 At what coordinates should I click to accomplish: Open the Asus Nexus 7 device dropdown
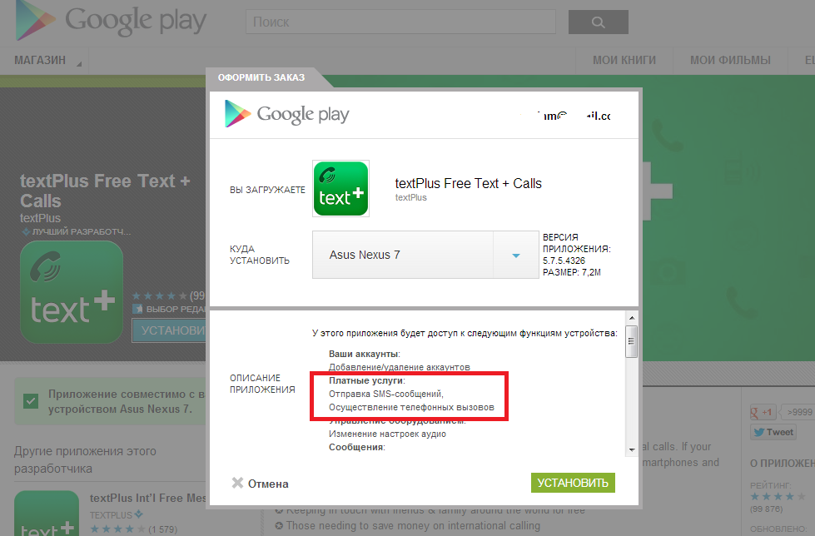click(x=425, y=255)
